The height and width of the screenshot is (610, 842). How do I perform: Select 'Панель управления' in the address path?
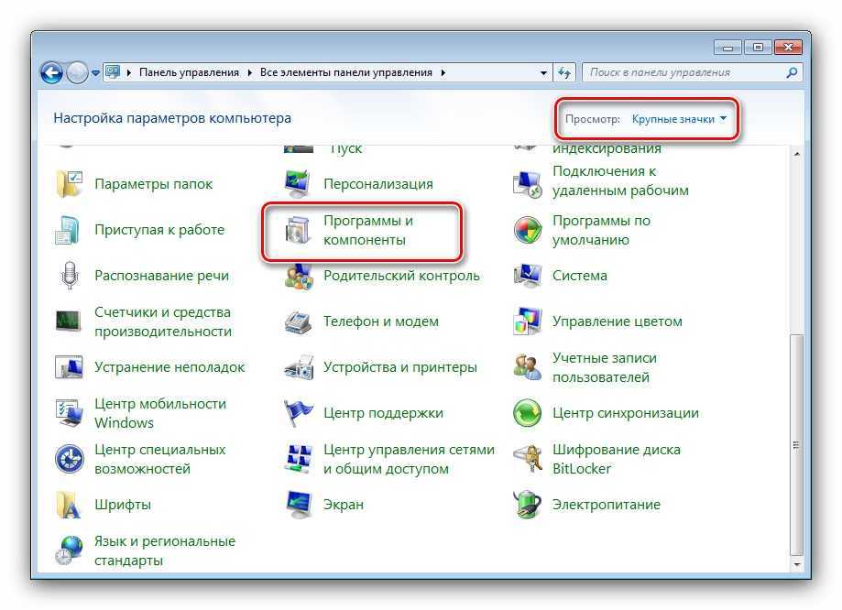pyautogui.click(x=189, y=72)
